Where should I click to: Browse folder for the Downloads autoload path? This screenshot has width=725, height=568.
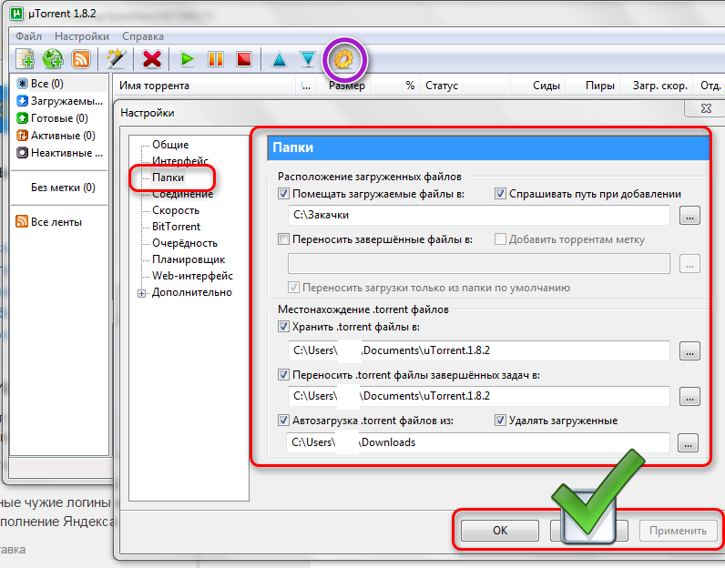(688, 443)
